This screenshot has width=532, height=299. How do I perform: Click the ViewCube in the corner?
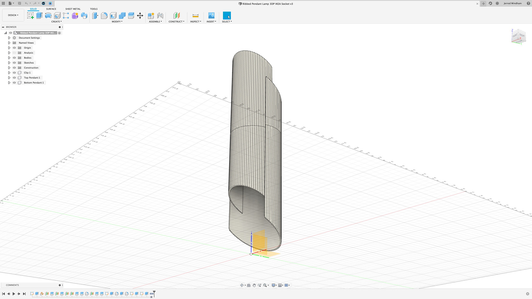coord(518,36)
